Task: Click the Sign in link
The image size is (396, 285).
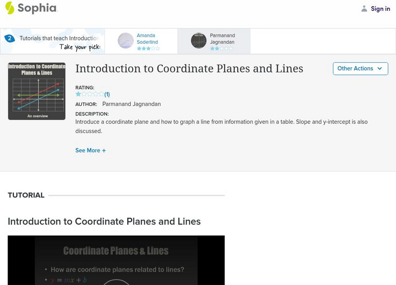Action: tap(380, 9)
